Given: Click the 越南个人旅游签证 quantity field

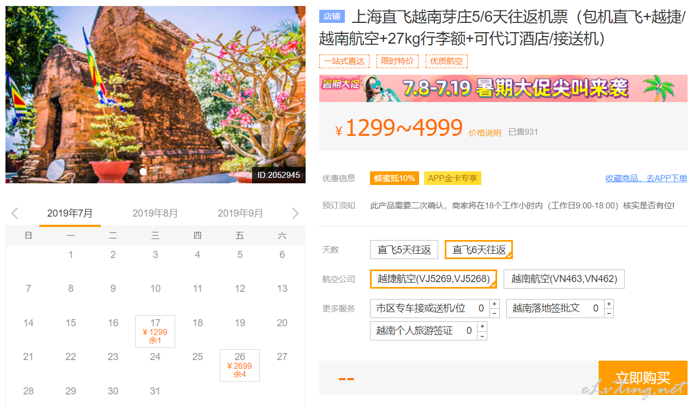Looking at the screenshot, I should pyautogui.click(x=469, y=331).
